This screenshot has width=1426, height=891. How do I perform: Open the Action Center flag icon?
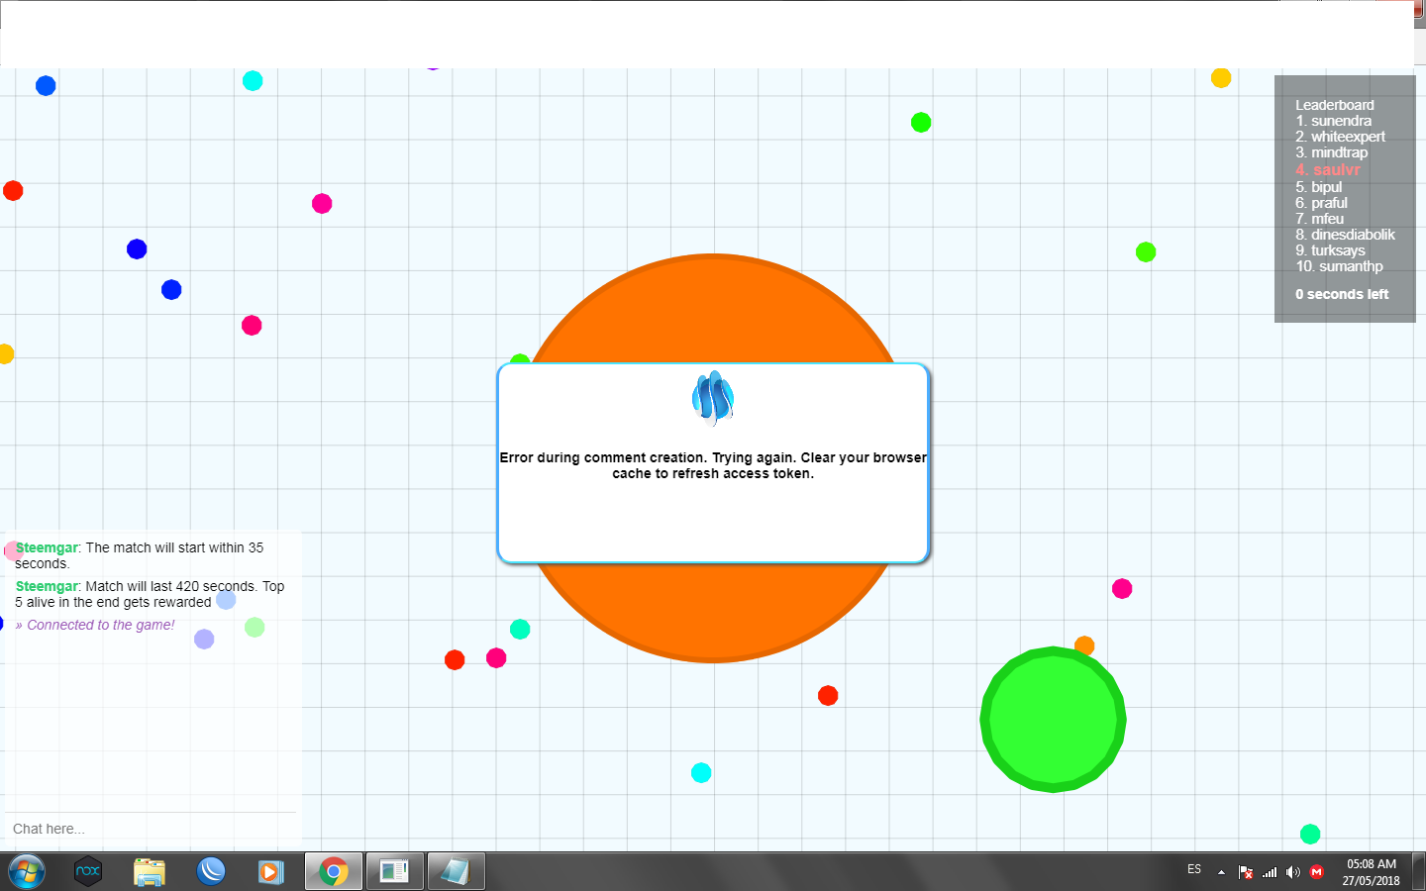(x=1246, y=872)
